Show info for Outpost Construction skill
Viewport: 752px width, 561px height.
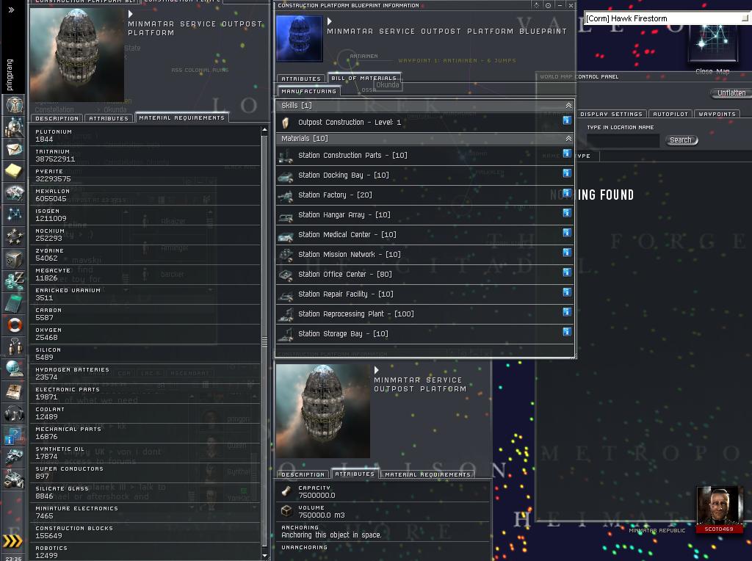coord(567,120)
